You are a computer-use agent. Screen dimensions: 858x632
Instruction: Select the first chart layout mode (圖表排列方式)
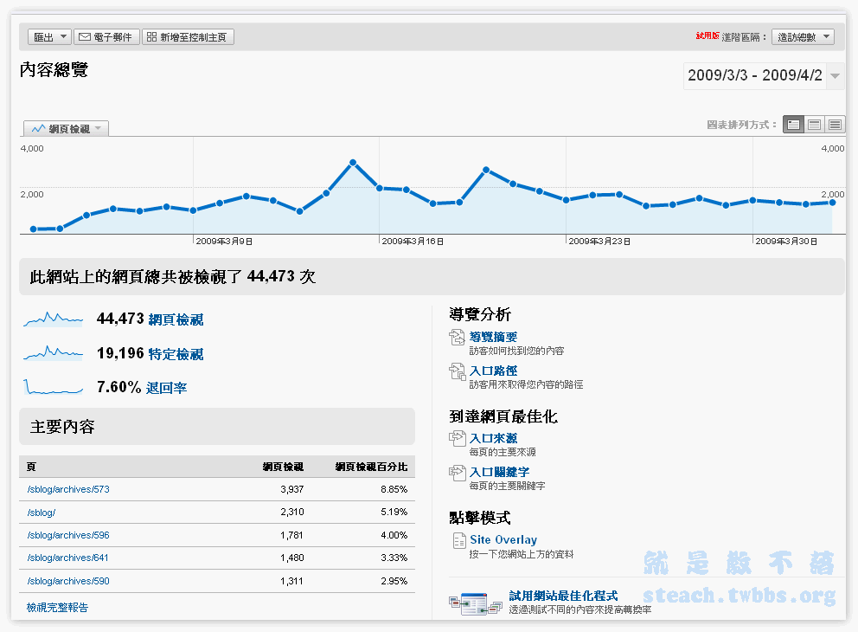click(x=793, y=125)
